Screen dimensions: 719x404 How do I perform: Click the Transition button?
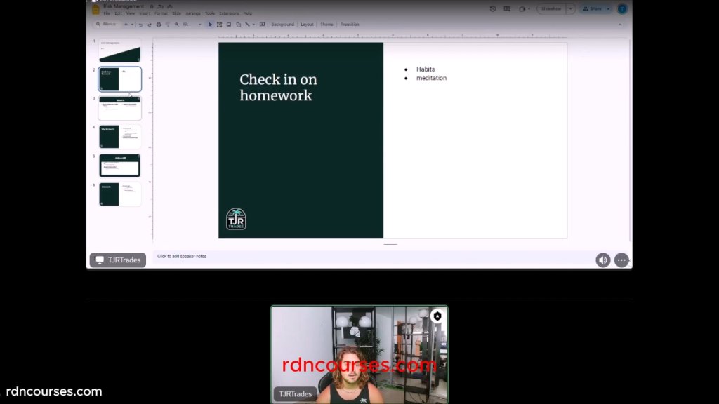[x=350, y=25]
